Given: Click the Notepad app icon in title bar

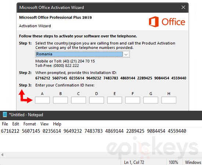Looking at the screenshot, I should [5, 114].
